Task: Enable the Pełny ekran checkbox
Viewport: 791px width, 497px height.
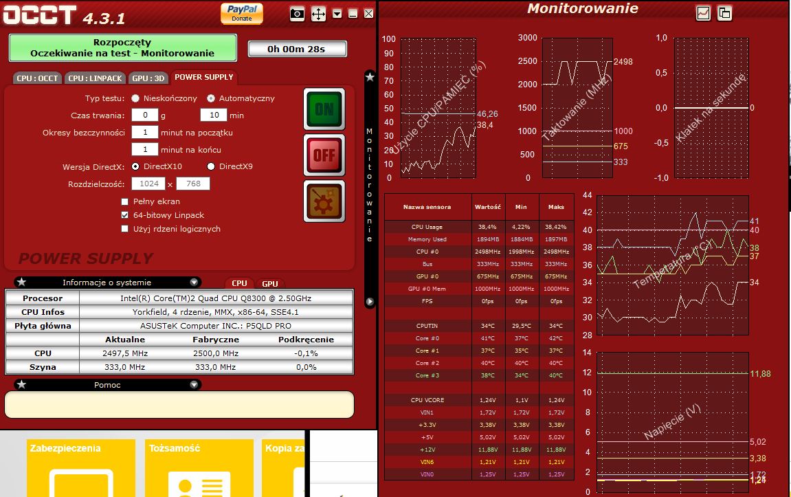Action: pos(124,202)
